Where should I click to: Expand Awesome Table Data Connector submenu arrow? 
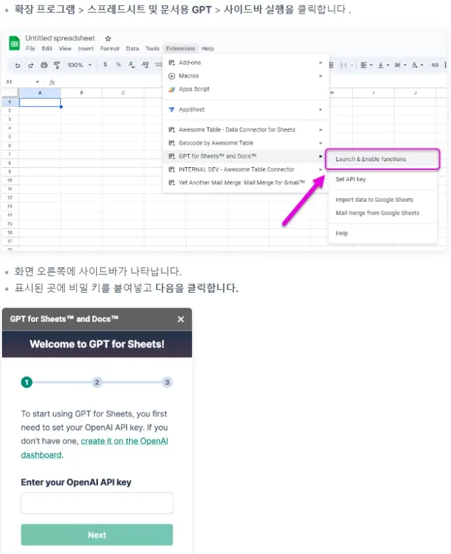[x=321, y=129]
